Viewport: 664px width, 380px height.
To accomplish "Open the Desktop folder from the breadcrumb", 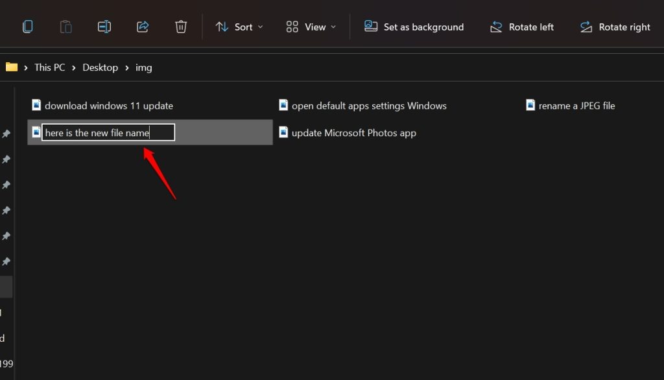I will (100, 67).
